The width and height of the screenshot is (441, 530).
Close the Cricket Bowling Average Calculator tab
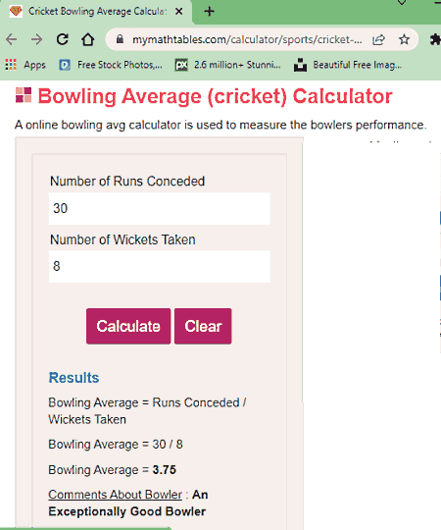(179, 12)
